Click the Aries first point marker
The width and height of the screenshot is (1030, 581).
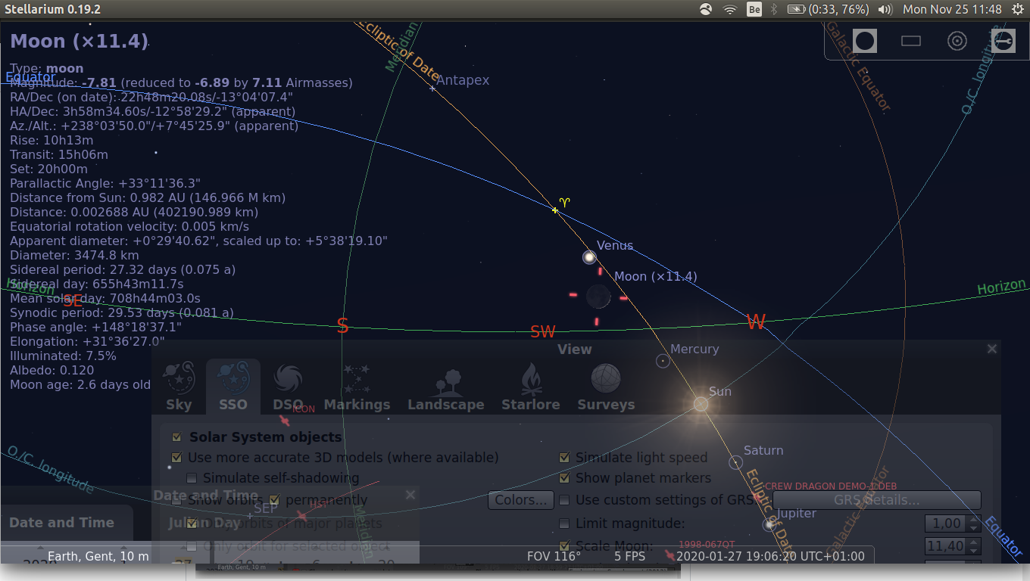(x=555, y=210)
